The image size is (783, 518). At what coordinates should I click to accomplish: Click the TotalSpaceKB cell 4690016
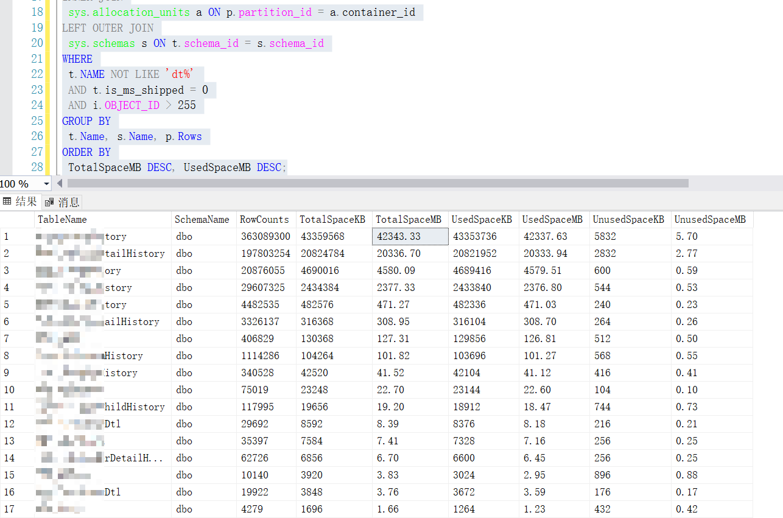pos(334,271)
